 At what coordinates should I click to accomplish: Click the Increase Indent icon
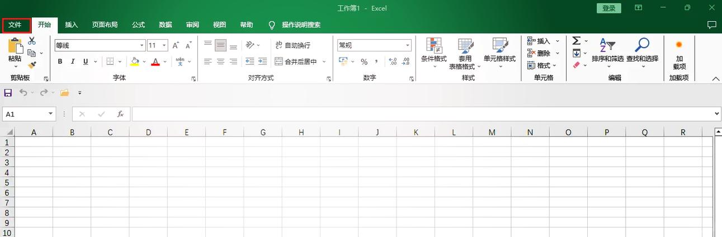tap(262, 61)
